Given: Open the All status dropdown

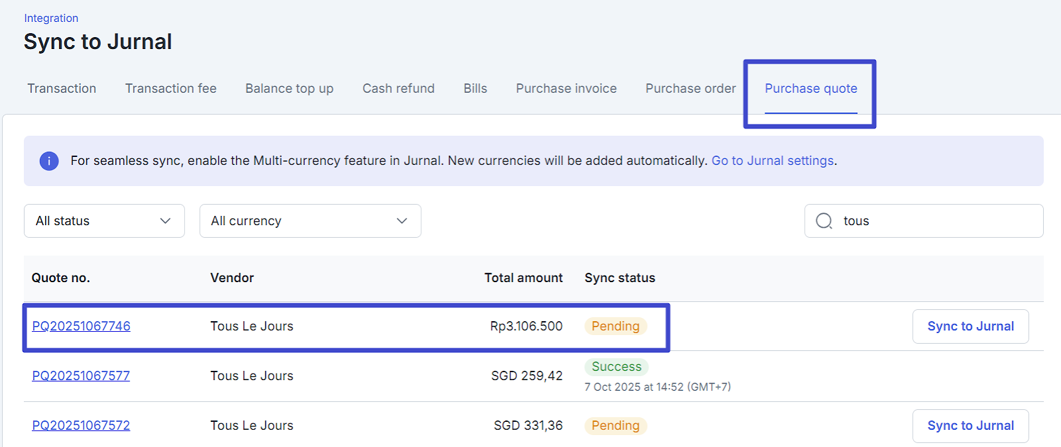Looking at the screenshot, I should click(104, 221).
